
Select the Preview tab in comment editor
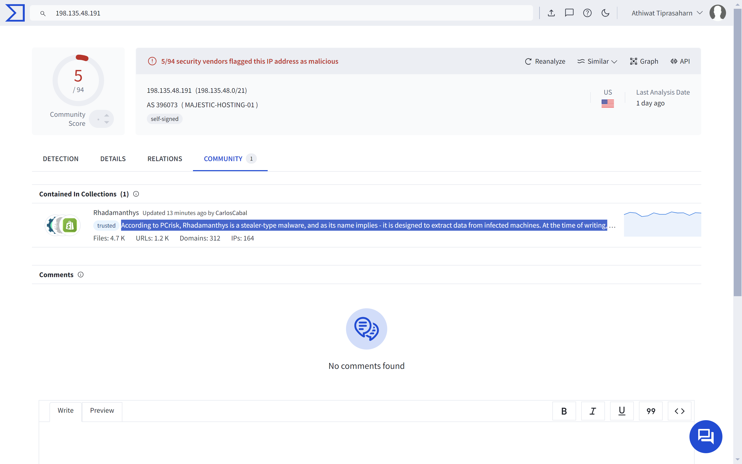pyautogui.click(x=102, y=411)
